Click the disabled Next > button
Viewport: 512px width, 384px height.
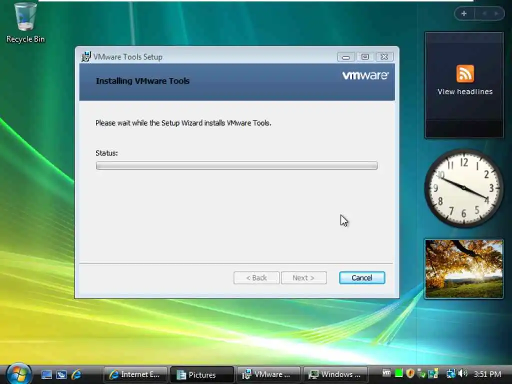coord(303,277)
